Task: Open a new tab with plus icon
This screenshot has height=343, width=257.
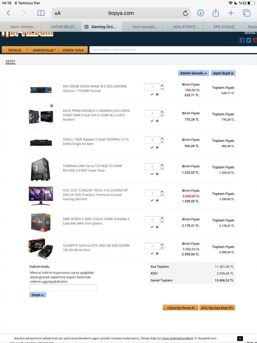Action: click(x=231, y=13)
